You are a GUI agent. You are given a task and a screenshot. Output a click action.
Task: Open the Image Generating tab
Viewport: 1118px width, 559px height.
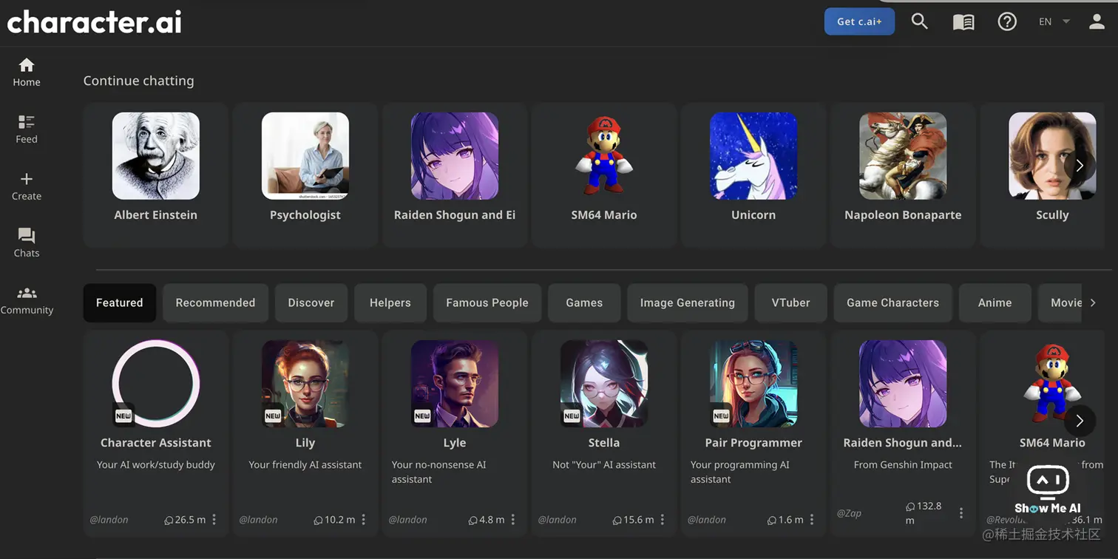(688, 302)
